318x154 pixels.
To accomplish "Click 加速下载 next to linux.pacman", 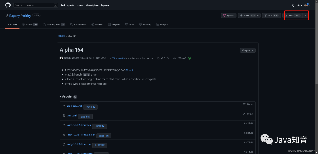I will click(104, 136).
